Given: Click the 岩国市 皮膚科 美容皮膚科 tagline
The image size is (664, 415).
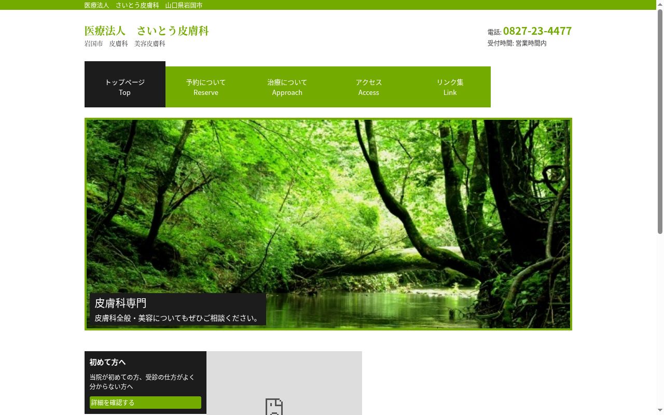Looking at the screenshot, I should [125, 44].
